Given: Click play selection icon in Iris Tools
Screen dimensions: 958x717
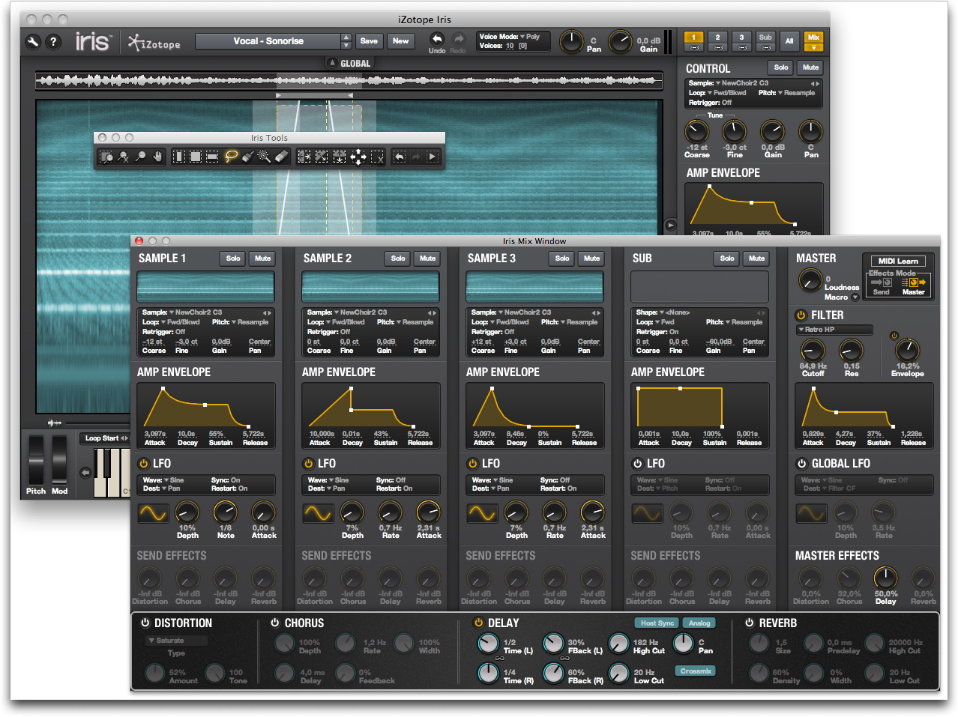Looking at the screenshot, I should 432,157.
